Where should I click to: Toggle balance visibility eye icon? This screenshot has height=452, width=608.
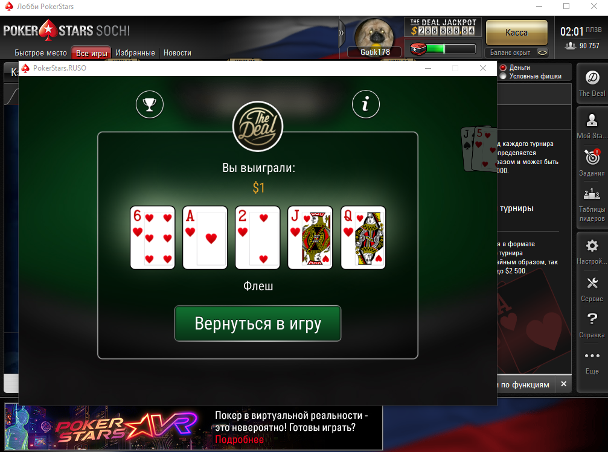(x=542, y=53)
